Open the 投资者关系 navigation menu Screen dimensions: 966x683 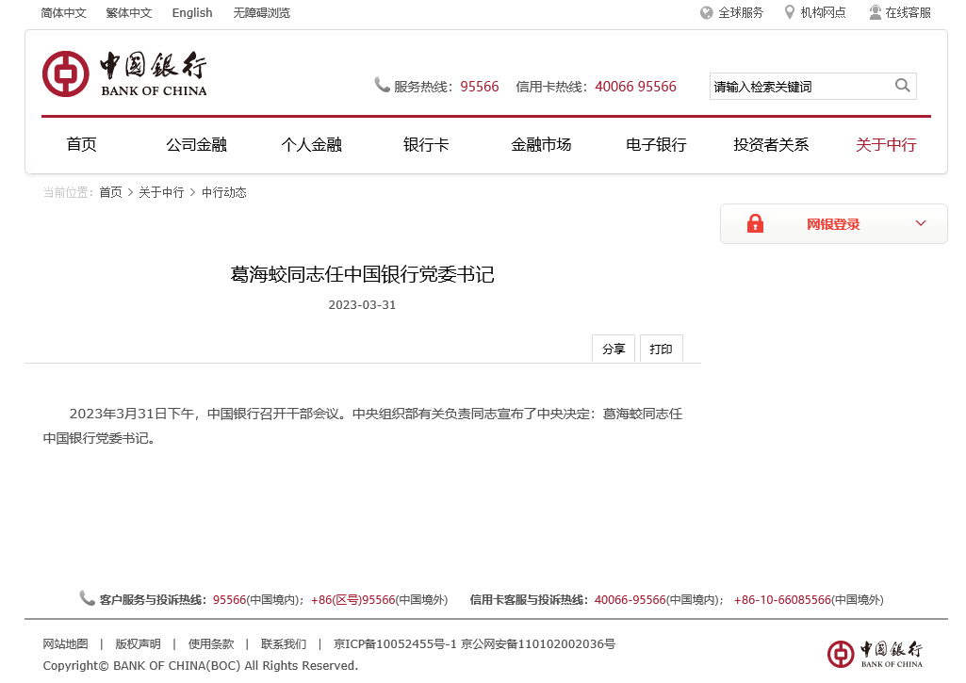771,145
